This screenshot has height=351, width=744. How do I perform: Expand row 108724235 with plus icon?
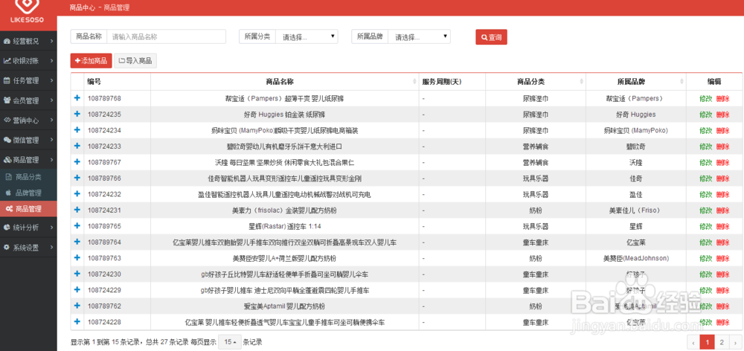tap(77, 114)
